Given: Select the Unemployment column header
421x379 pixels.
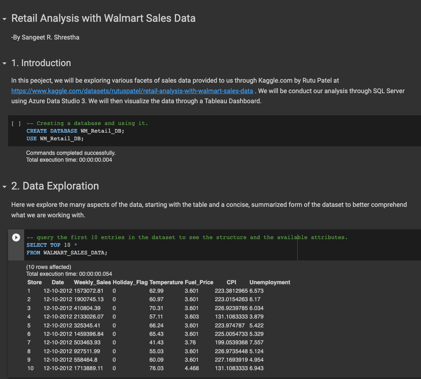Looking at the screenshot, I should (x=270, y=282).
